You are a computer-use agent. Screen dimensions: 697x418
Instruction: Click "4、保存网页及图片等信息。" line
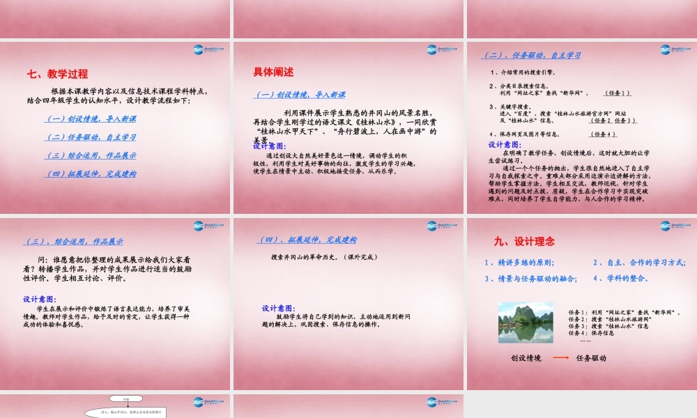[525, 134]
